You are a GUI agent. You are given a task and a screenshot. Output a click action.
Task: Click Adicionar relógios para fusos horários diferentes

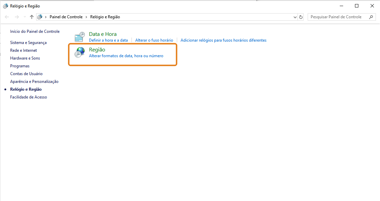(x=223, y=40)
